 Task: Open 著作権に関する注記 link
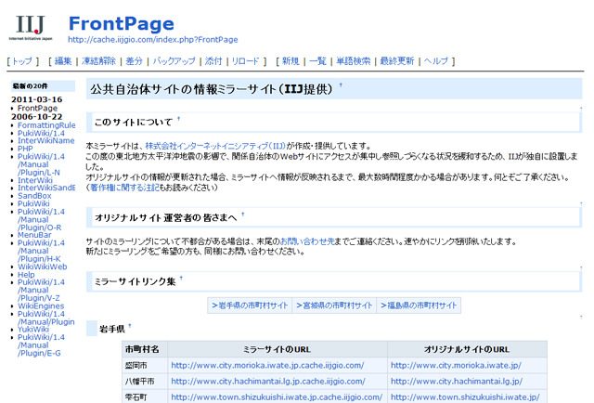point(125,188)
